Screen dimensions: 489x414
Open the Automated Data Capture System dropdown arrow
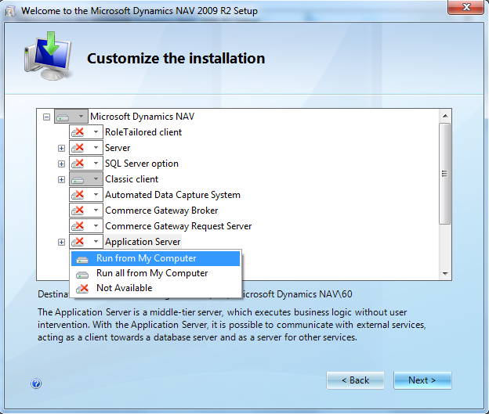point(96,195)
